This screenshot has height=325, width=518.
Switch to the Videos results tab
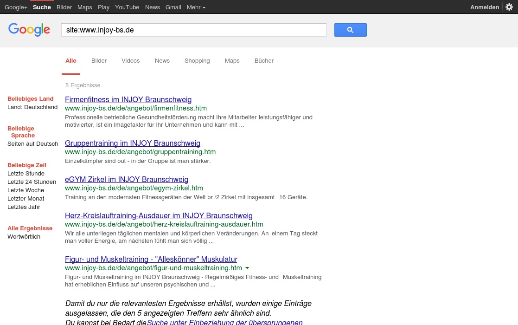(x=130, y=60)
